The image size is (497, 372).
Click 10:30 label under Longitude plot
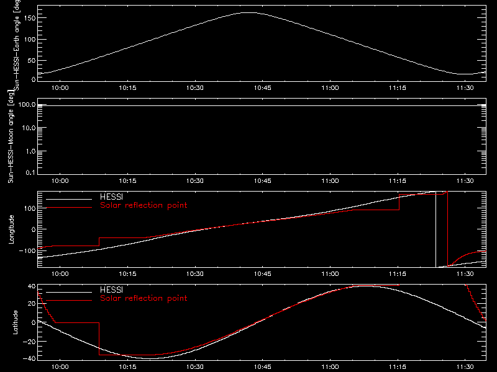195,274
